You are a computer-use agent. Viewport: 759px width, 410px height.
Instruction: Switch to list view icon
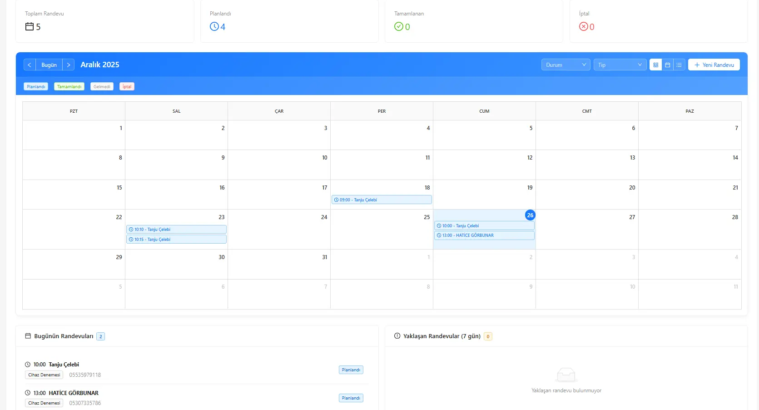click(679, 65)
